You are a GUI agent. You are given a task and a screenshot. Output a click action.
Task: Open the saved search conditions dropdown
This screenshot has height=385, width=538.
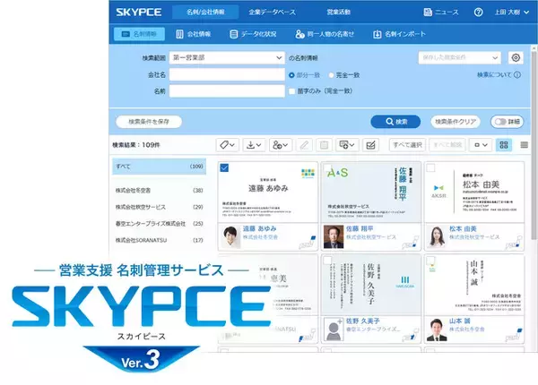point(461,57)
